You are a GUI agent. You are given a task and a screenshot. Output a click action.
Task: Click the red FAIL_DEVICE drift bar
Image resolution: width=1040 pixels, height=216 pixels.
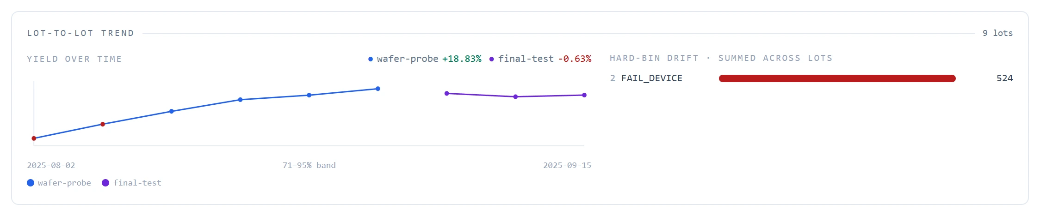[x=837, y=78]
